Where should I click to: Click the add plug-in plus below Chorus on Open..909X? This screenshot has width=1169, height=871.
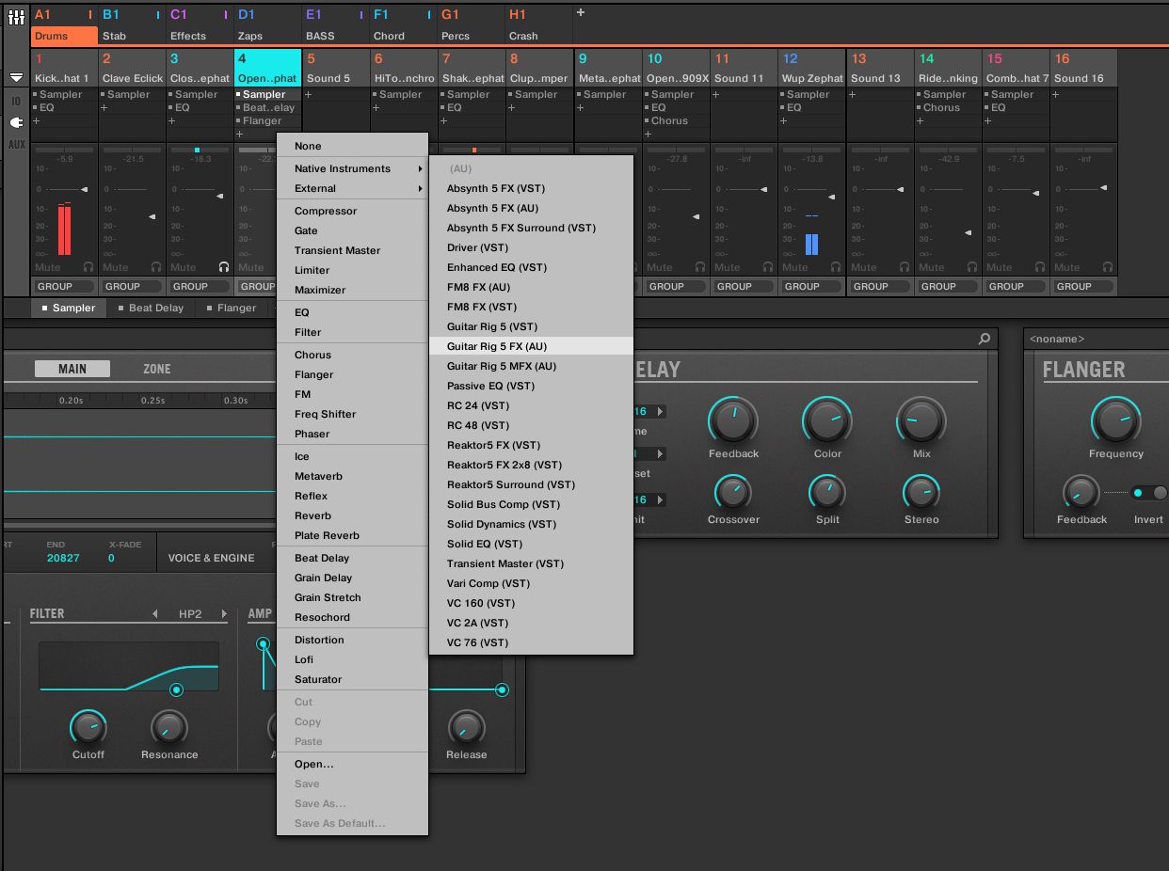click(649, 135)
